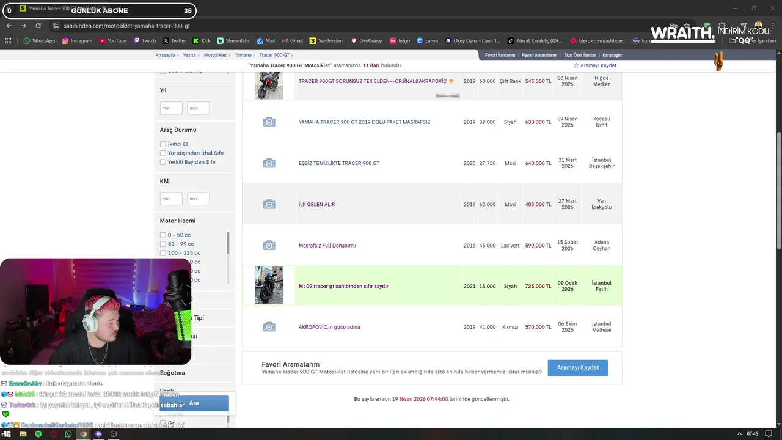Open listing Mt 09 tracer gt sahibinden

tap(343, 286)
